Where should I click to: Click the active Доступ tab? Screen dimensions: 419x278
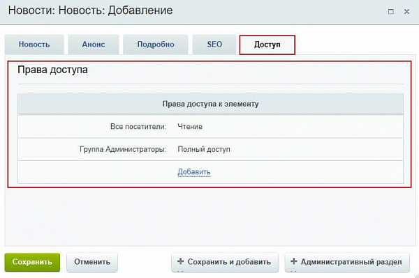(267, 45)
